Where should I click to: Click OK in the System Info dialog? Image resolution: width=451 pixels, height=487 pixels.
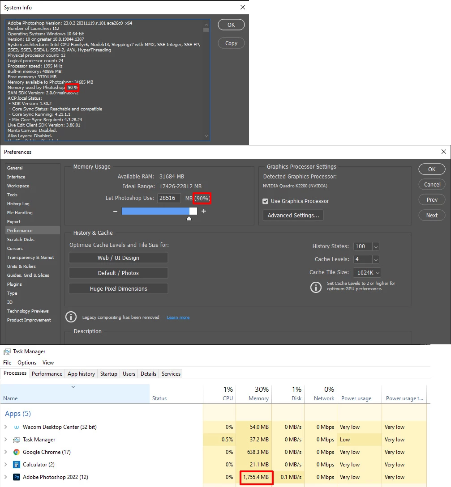point(231,25)
